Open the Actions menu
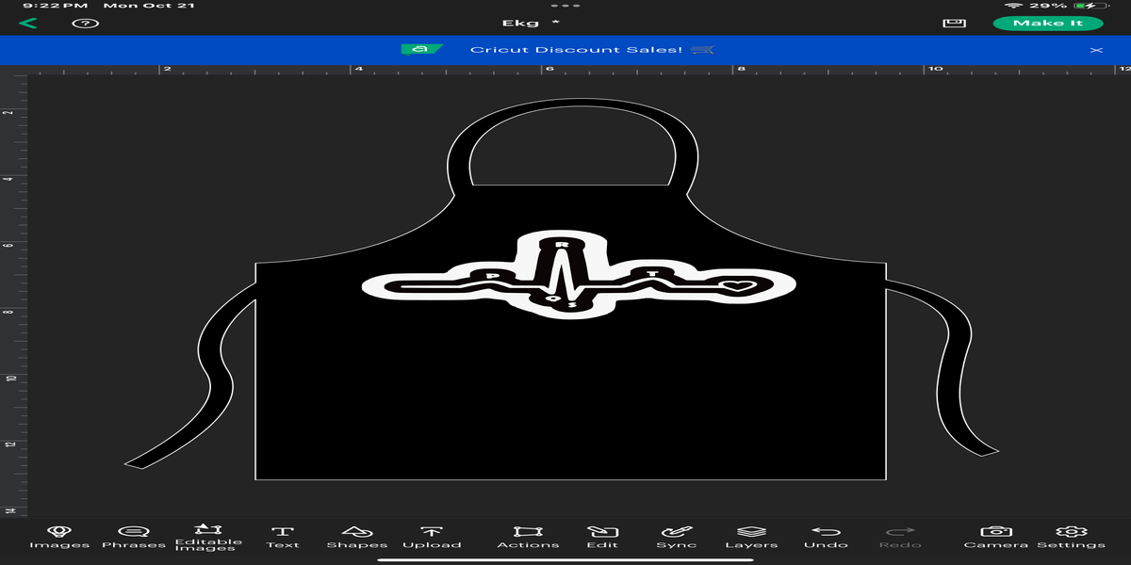 528,538
